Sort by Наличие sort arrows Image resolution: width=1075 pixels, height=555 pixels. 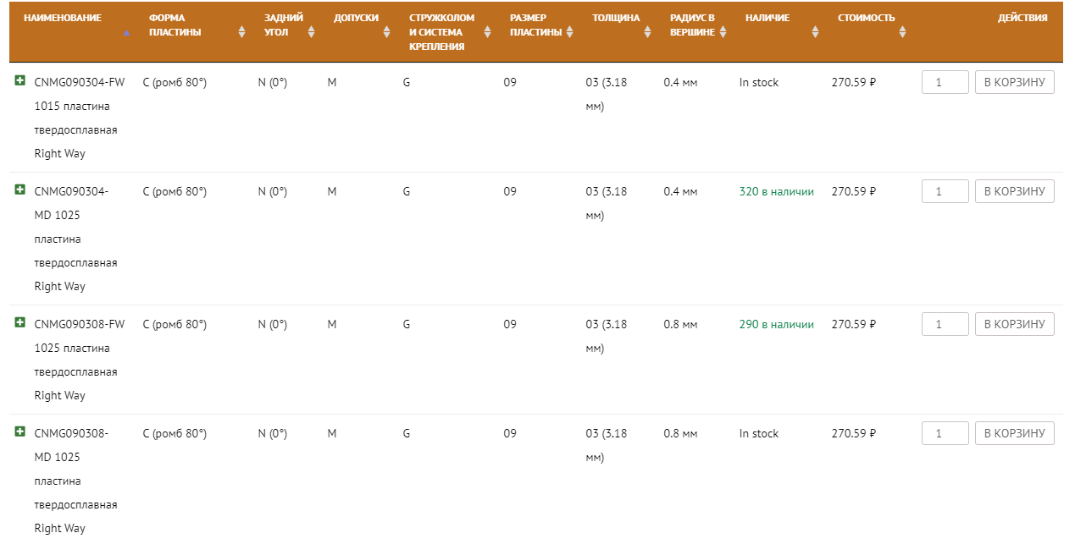[815, 32]
